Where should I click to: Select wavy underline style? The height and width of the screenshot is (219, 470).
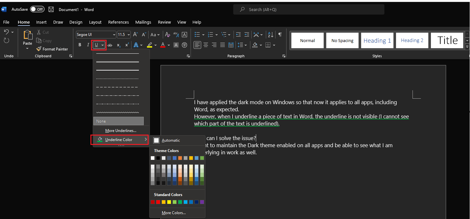coord(118,112)
